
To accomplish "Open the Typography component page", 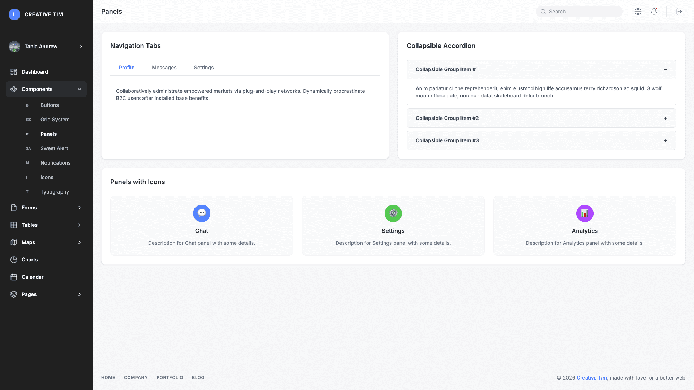I will click(x=55, y=192).
